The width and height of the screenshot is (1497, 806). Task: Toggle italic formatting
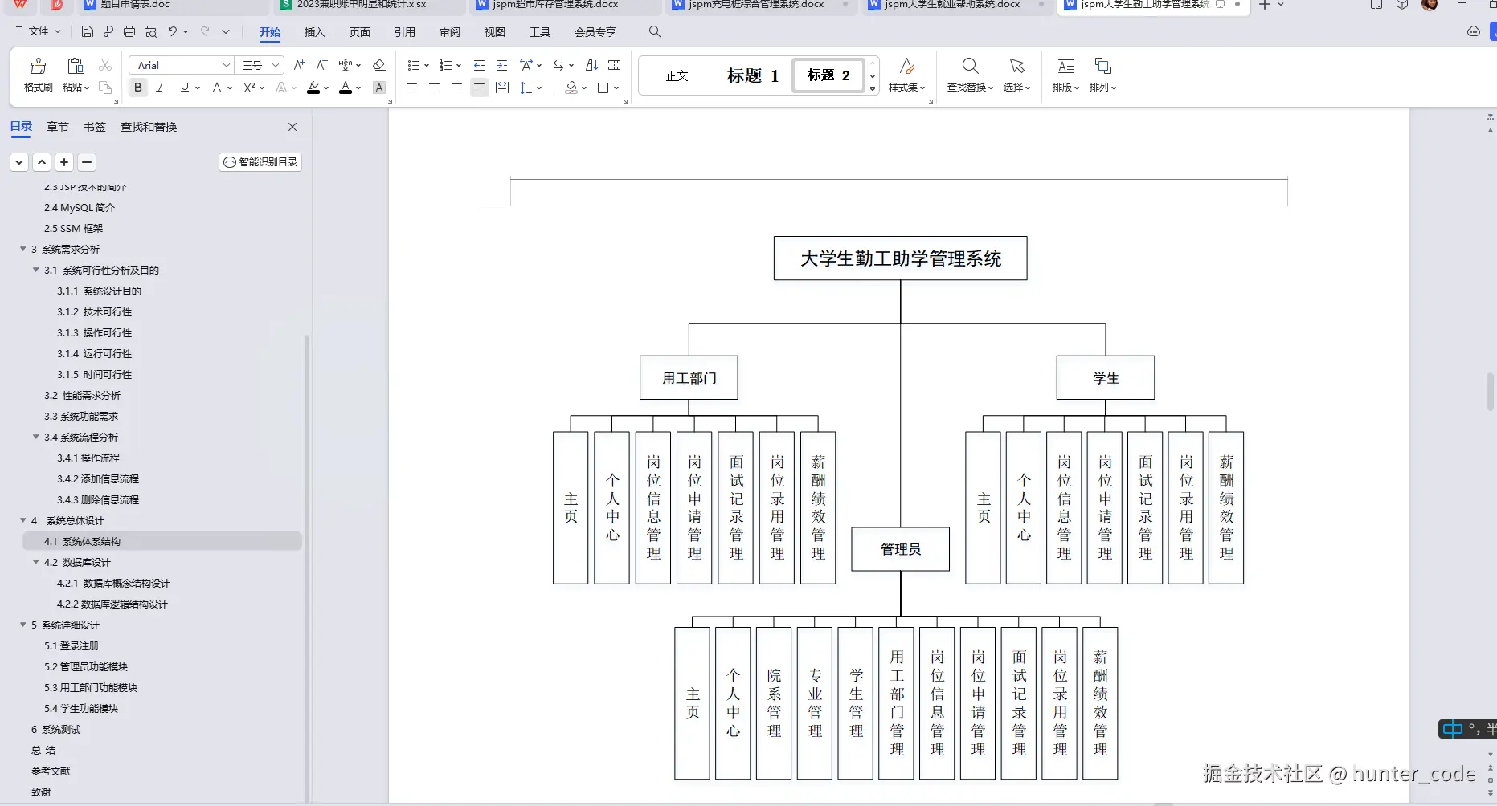pyautogui.click(x=160, y=88)
